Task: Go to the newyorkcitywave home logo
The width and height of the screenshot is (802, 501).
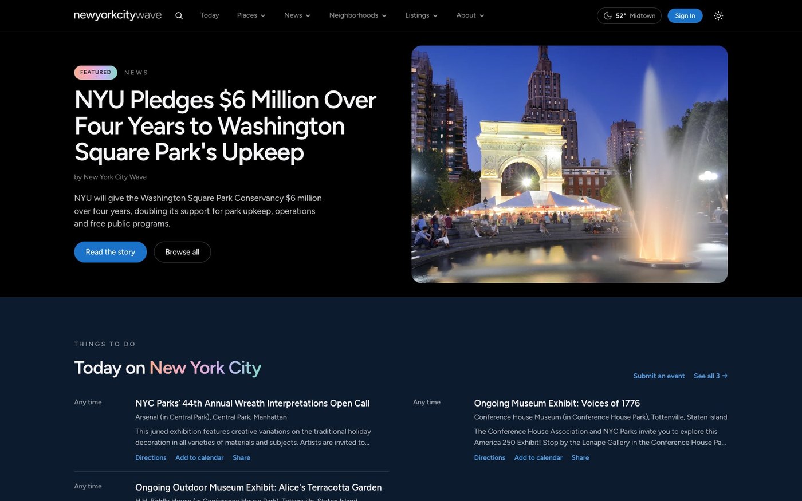Action: tap(117, 15)
